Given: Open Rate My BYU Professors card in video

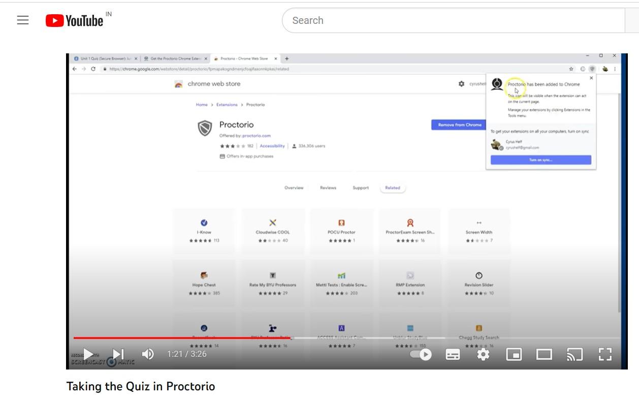Looking at the screenshot, I should click(x=273, y=284).
